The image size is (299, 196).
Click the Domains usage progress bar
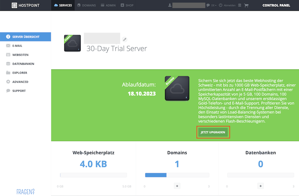(x=177, y=175)
